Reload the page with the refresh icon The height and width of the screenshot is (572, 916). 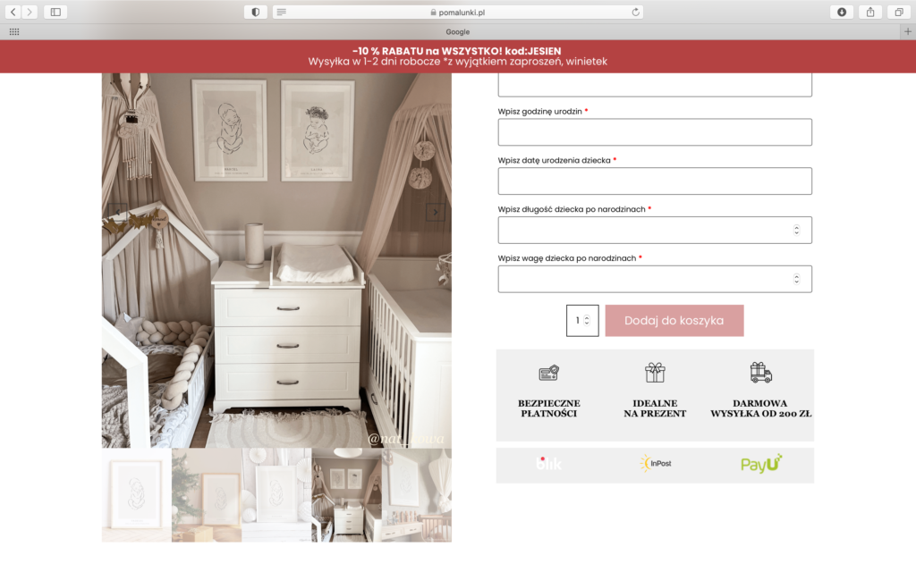(x=636, y=12)
